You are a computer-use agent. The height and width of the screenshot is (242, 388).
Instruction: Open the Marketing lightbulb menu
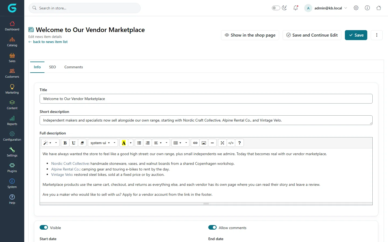(12, 89)
